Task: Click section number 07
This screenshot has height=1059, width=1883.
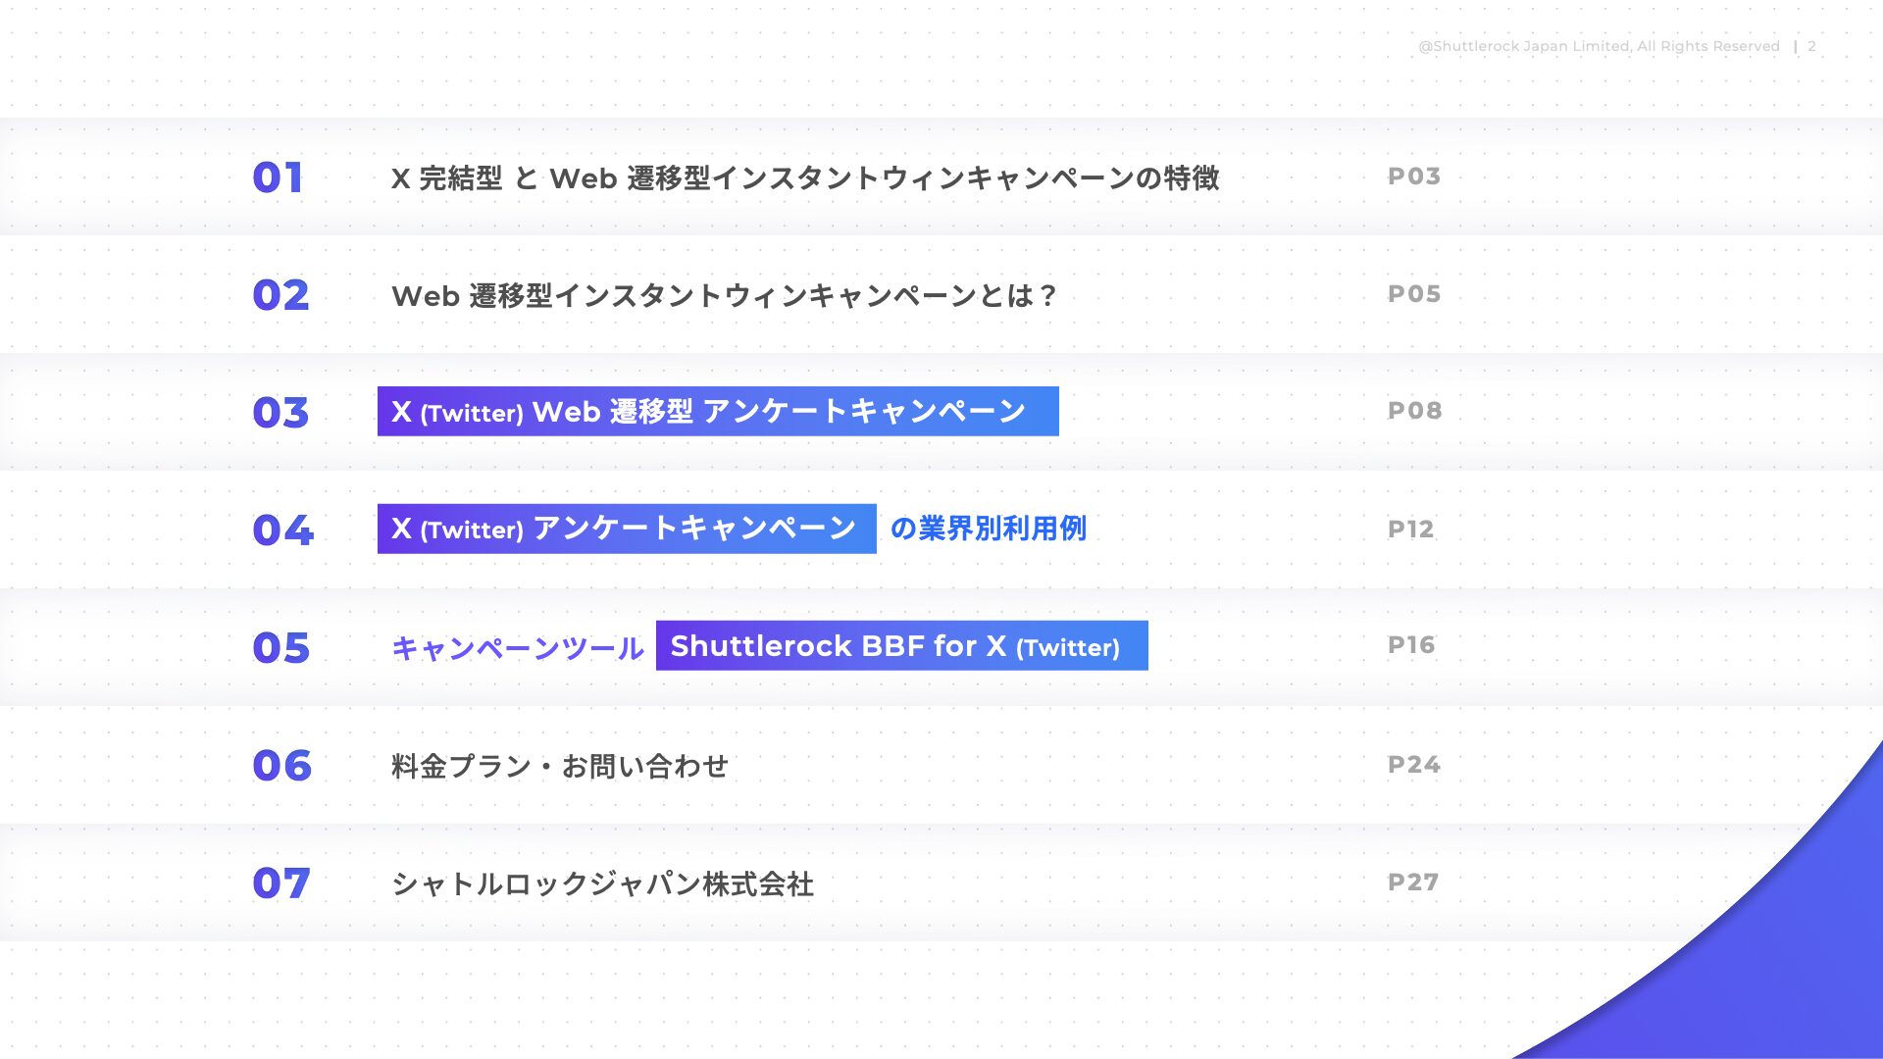Action: (280, 883)
